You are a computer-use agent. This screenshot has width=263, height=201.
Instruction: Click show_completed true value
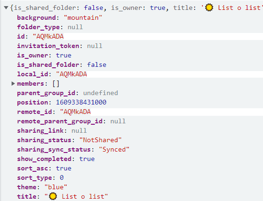(87, 159)
